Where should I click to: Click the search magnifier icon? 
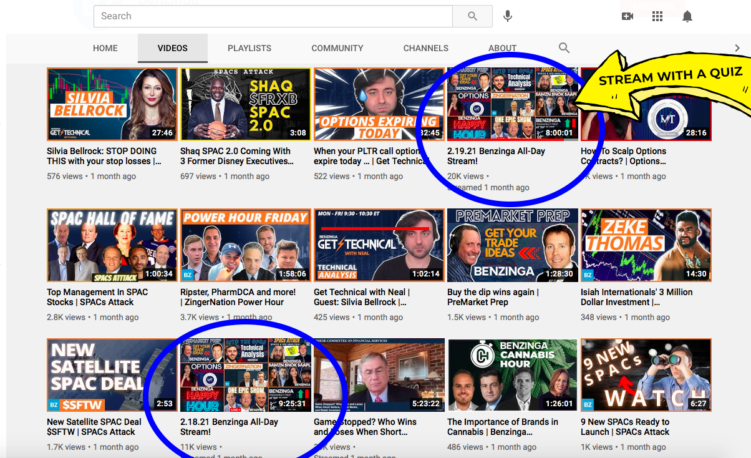click(472, 16)
